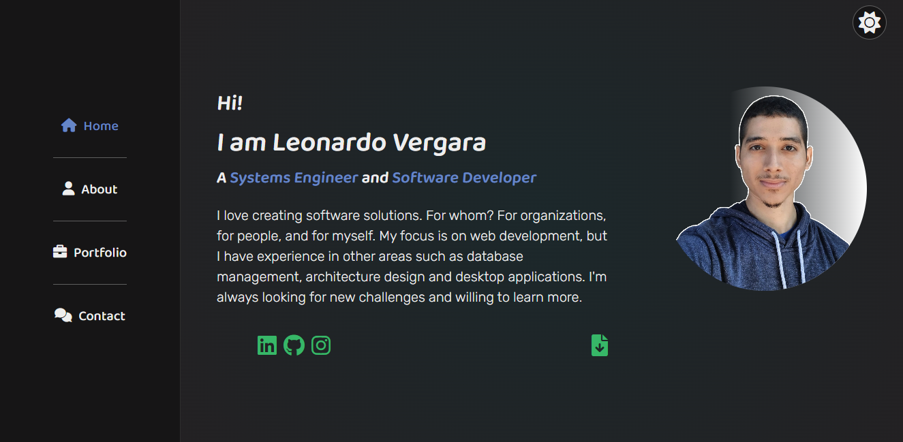Go to the Contact section
The image size is (903, 442).
[101, 315]
